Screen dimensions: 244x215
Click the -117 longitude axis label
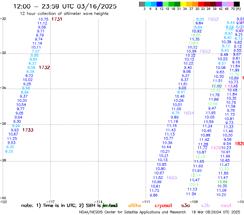pos(50,202)
